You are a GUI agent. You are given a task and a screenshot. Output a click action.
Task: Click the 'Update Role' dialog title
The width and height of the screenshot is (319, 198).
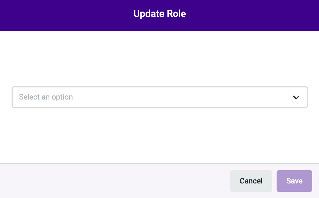tap(160, 14)
